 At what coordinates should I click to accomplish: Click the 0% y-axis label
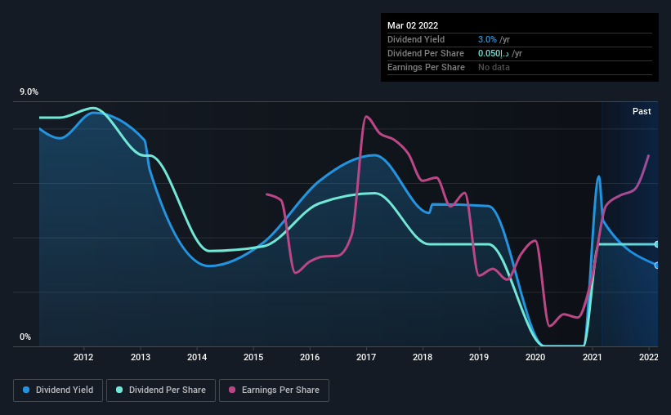tap(25, 337)
